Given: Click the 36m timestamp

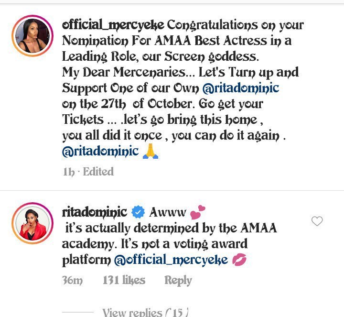Looking at the screenshot, I should [x=73, y=280].
